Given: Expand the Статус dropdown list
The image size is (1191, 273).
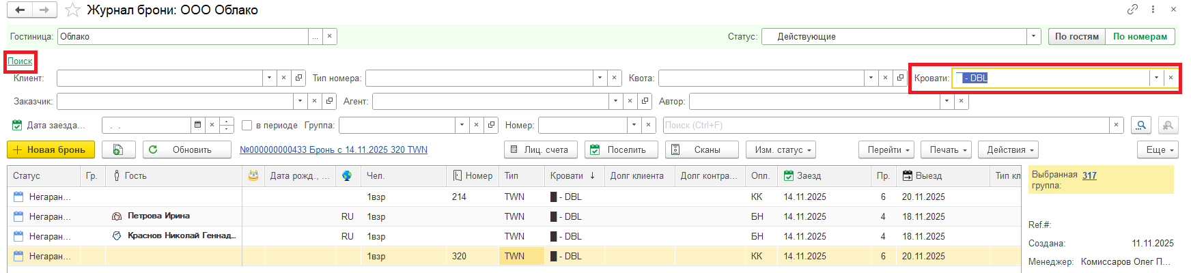Looking at the screenshot, I should coord(1034,37).
